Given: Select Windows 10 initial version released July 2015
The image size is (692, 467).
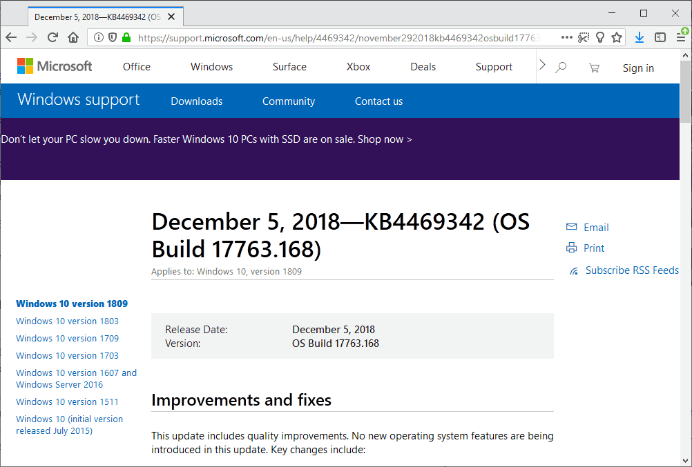Looking at the screenshot, I should coord(69,425).
